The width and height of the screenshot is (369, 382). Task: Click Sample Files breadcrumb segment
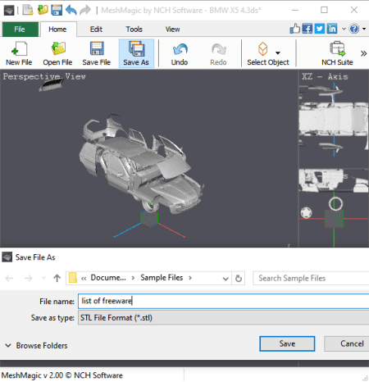(x=162, y=278)
